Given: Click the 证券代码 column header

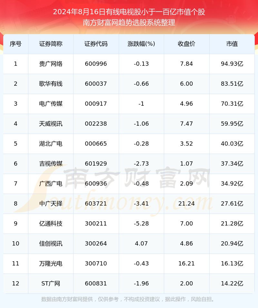Looking at the screenshot, I should tap(96, 44).
